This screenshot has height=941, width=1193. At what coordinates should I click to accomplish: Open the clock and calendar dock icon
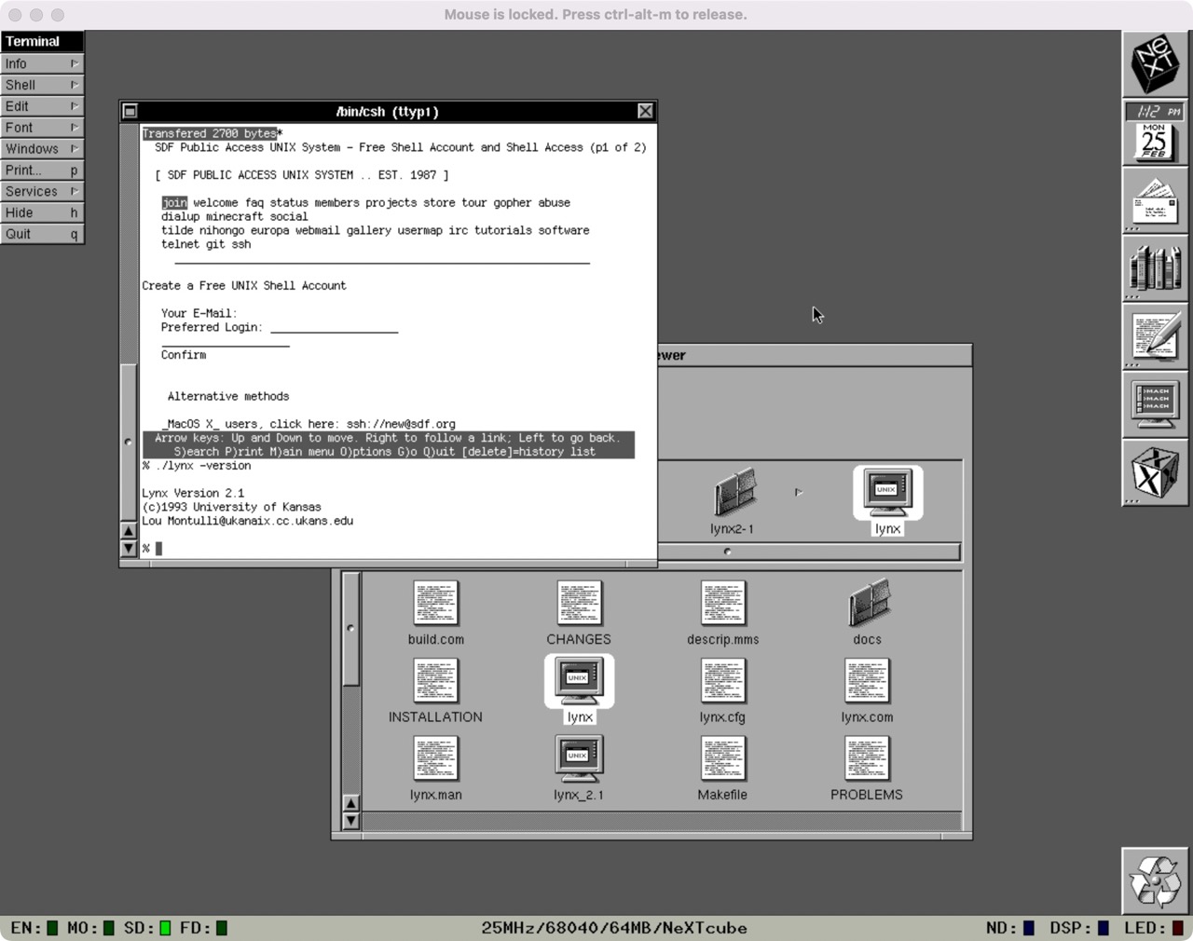pyautogui.click(x=1155, y=132)
